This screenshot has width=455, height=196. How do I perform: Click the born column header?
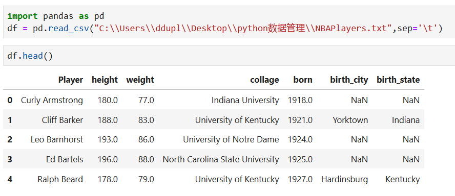[303, 80]
